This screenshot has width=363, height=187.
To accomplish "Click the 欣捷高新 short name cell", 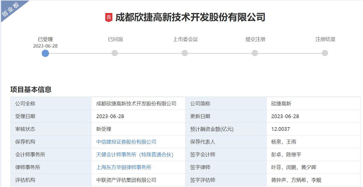I will [x=313, y=104].
